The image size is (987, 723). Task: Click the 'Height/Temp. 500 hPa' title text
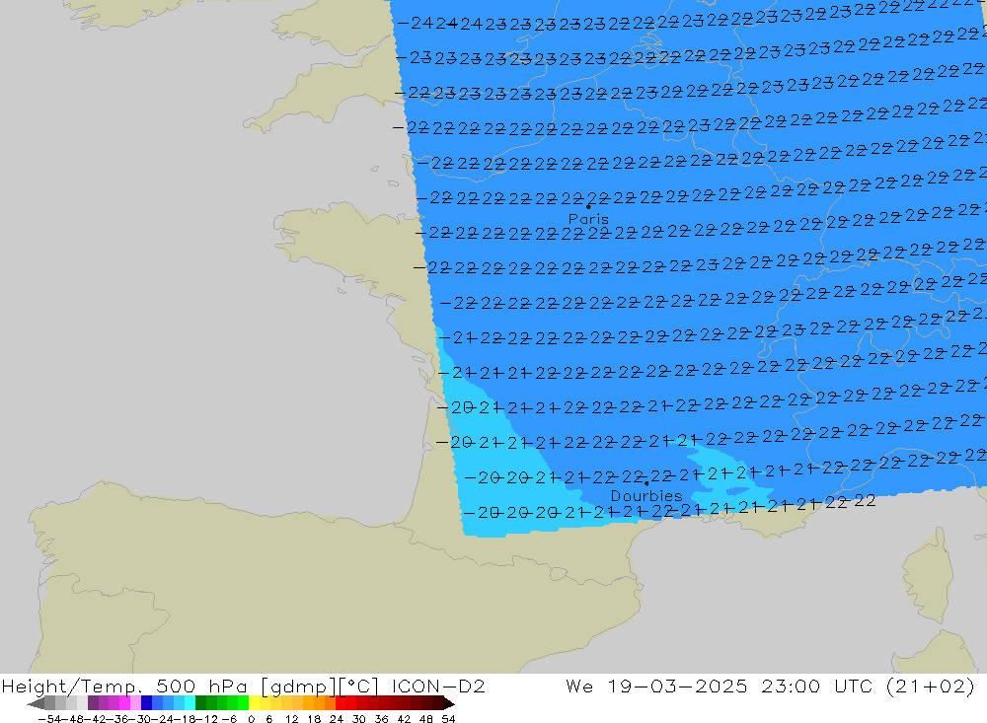(x=124, y=686)
